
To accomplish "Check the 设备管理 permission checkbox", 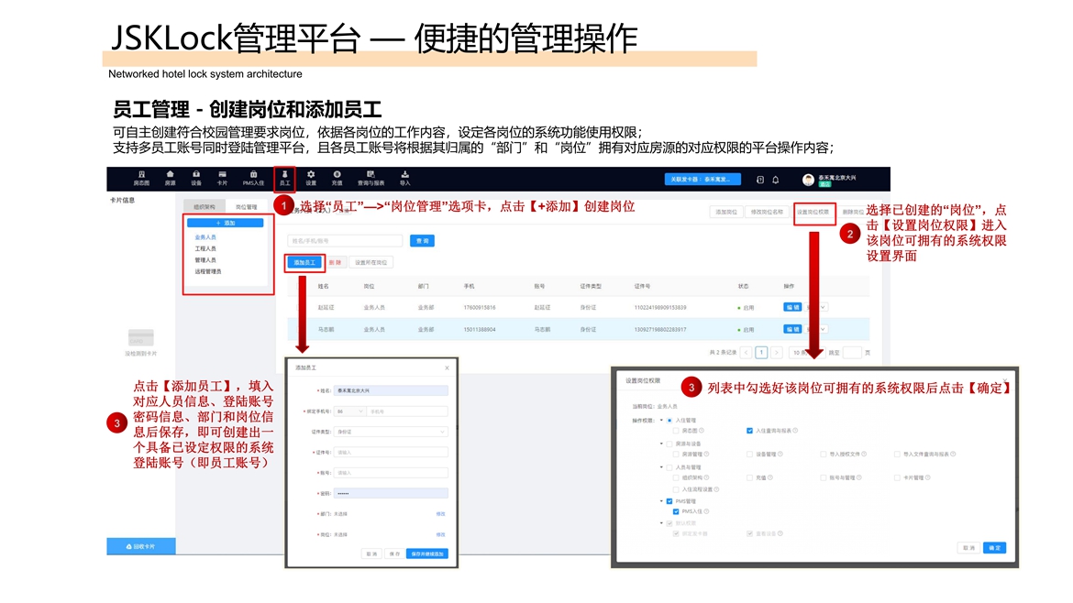I will click(749, 454).
